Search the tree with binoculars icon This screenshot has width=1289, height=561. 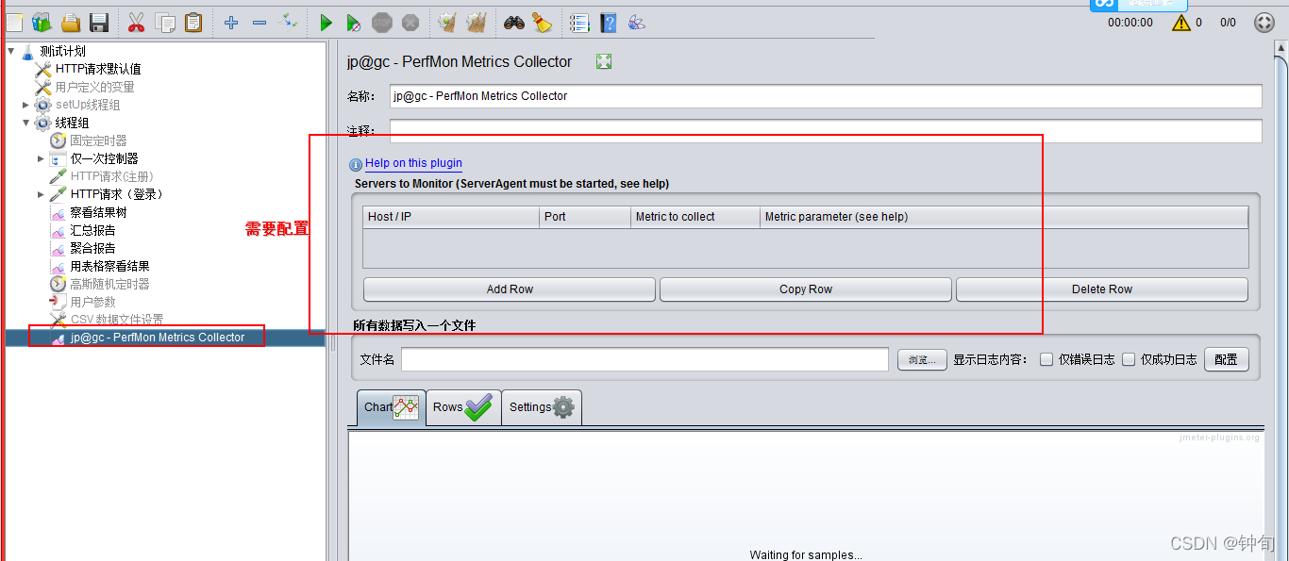(513, 22)
